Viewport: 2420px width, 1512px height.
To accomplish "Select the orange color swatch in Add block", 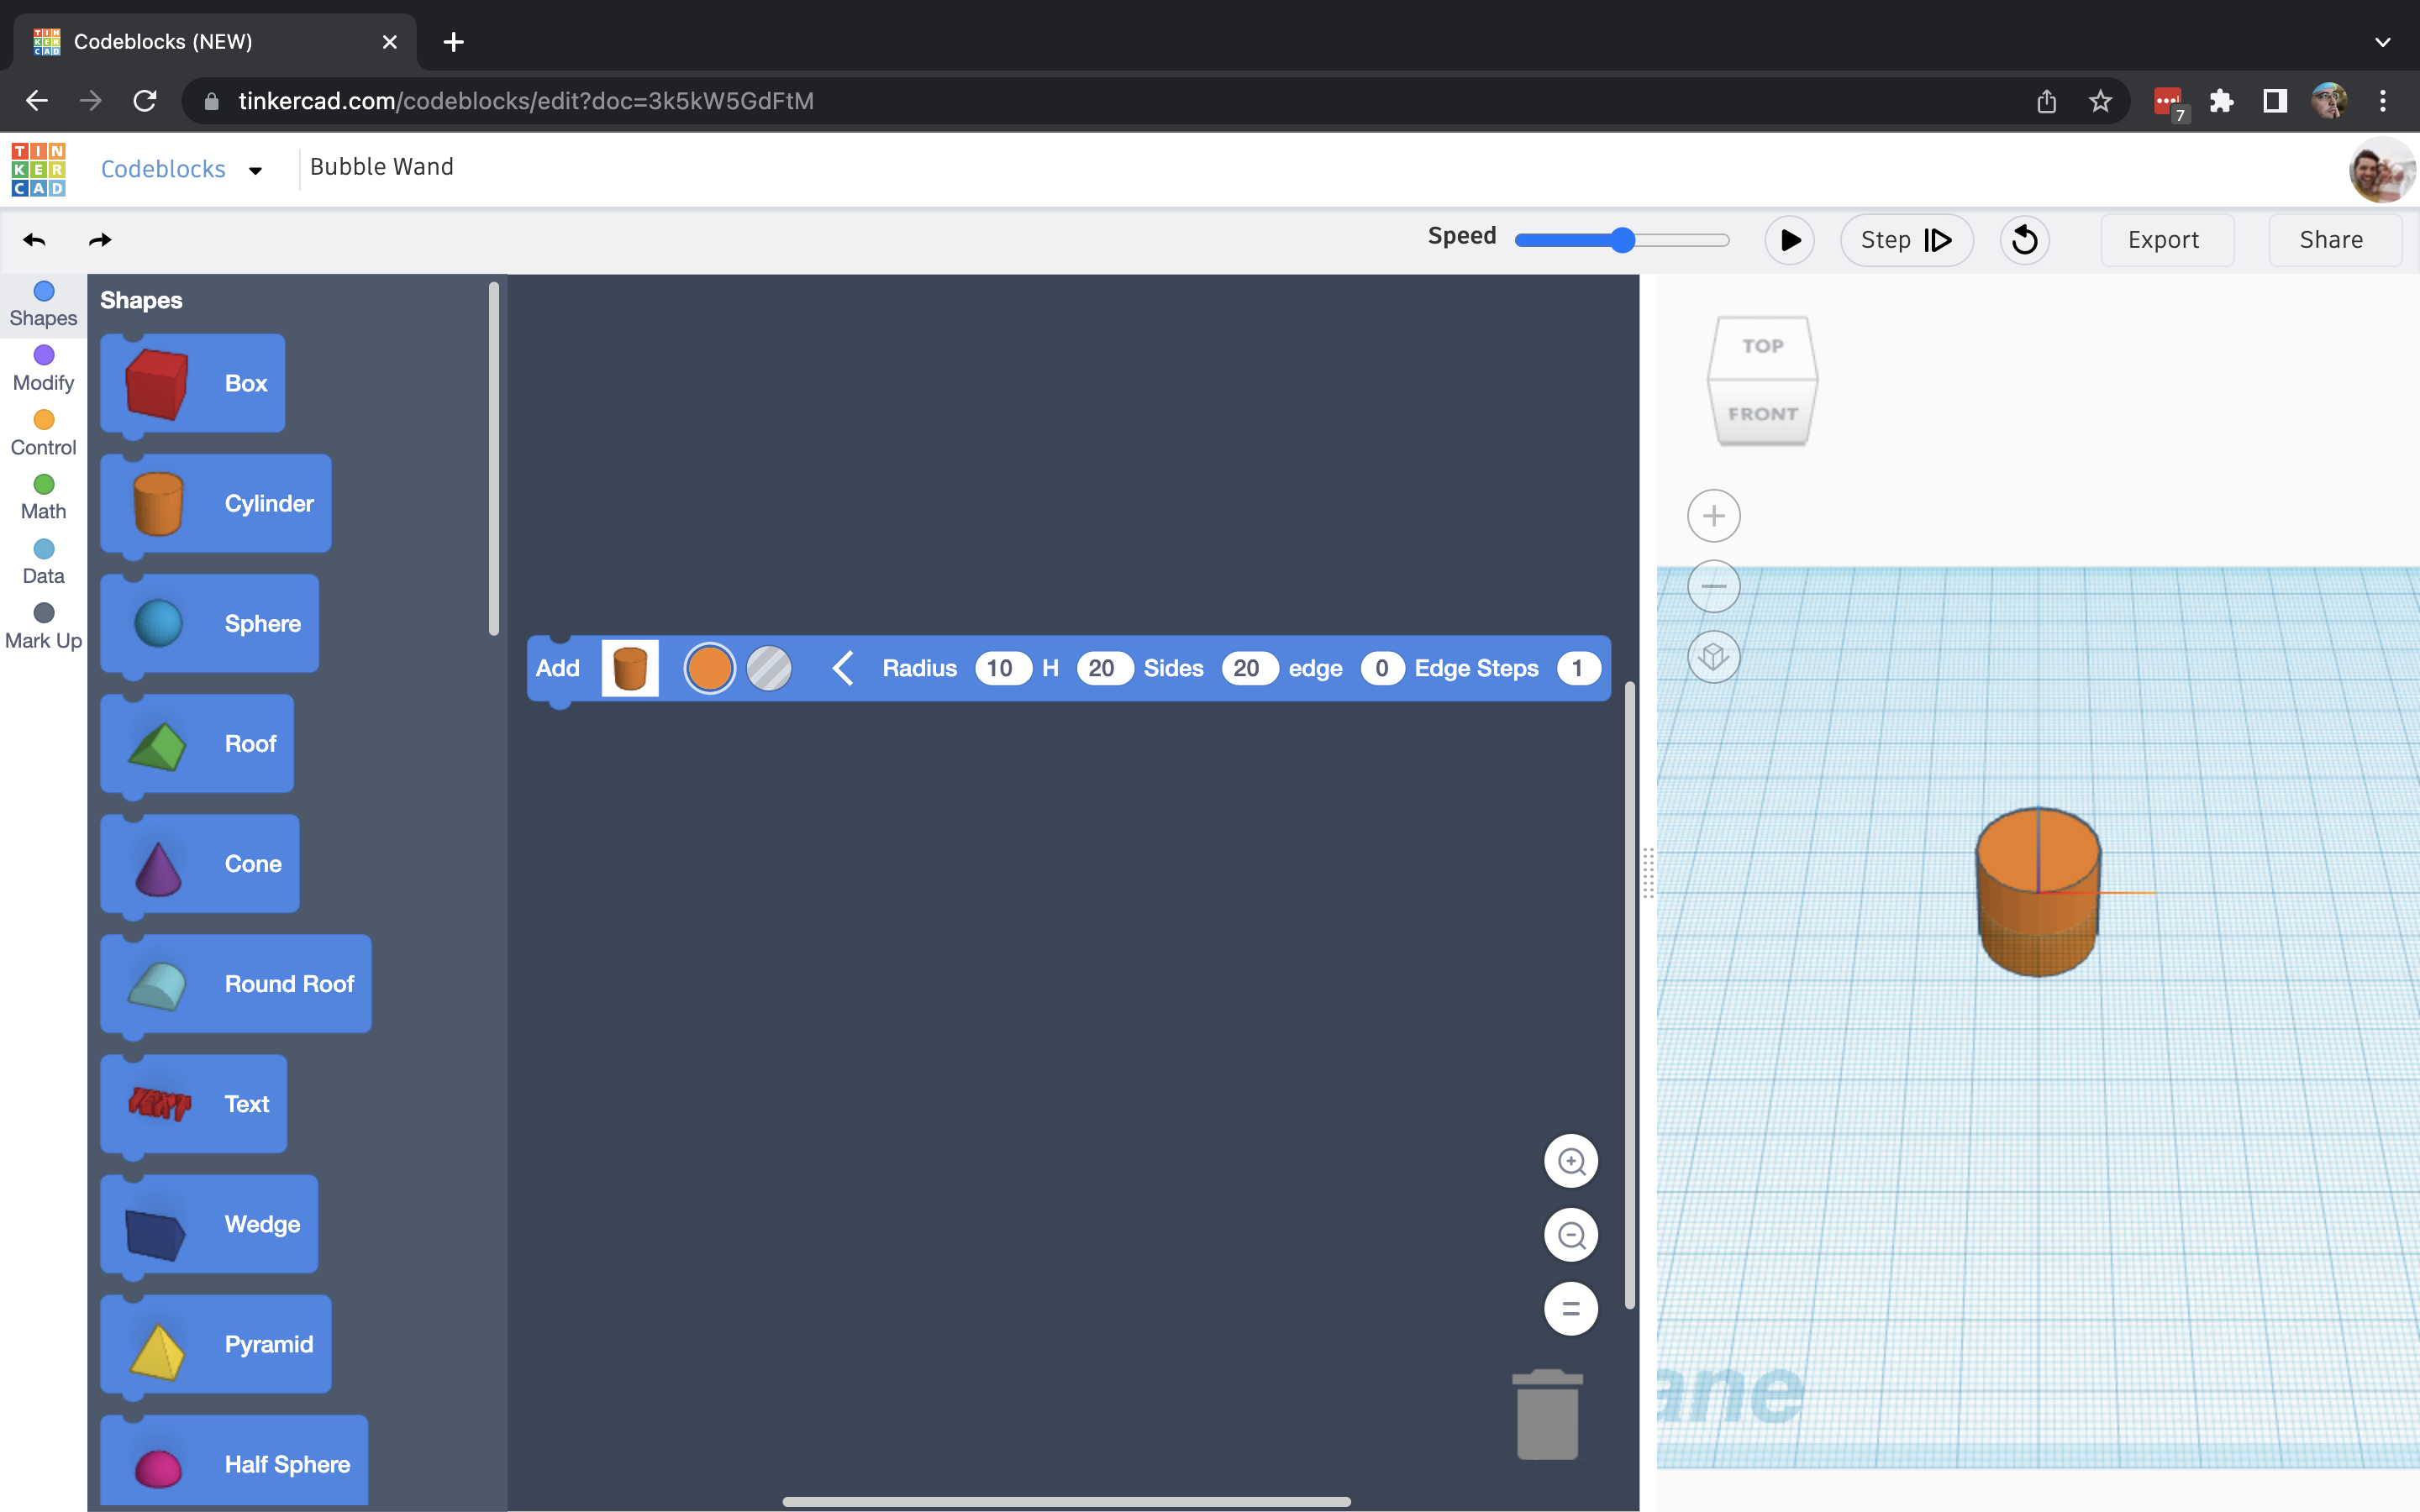I will pyautogui.click(x=709, y=668).
